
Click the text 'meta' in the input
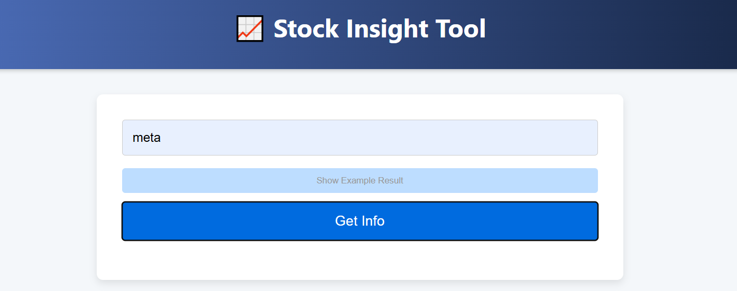click(146, 138)
